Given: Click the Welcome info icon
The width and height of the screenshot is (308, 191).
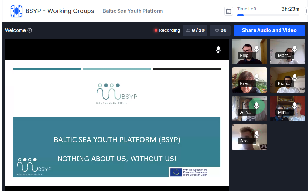Looking at the screenshot, I should point(30,30).
